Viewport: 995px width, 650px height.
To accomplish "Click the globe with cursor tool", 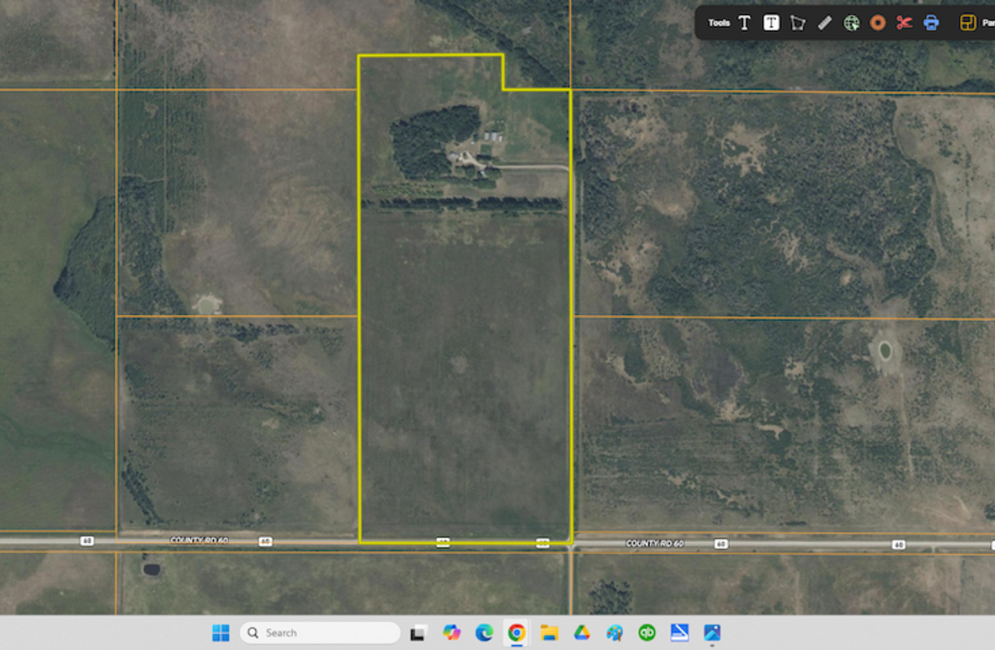I will coord(851,24).
